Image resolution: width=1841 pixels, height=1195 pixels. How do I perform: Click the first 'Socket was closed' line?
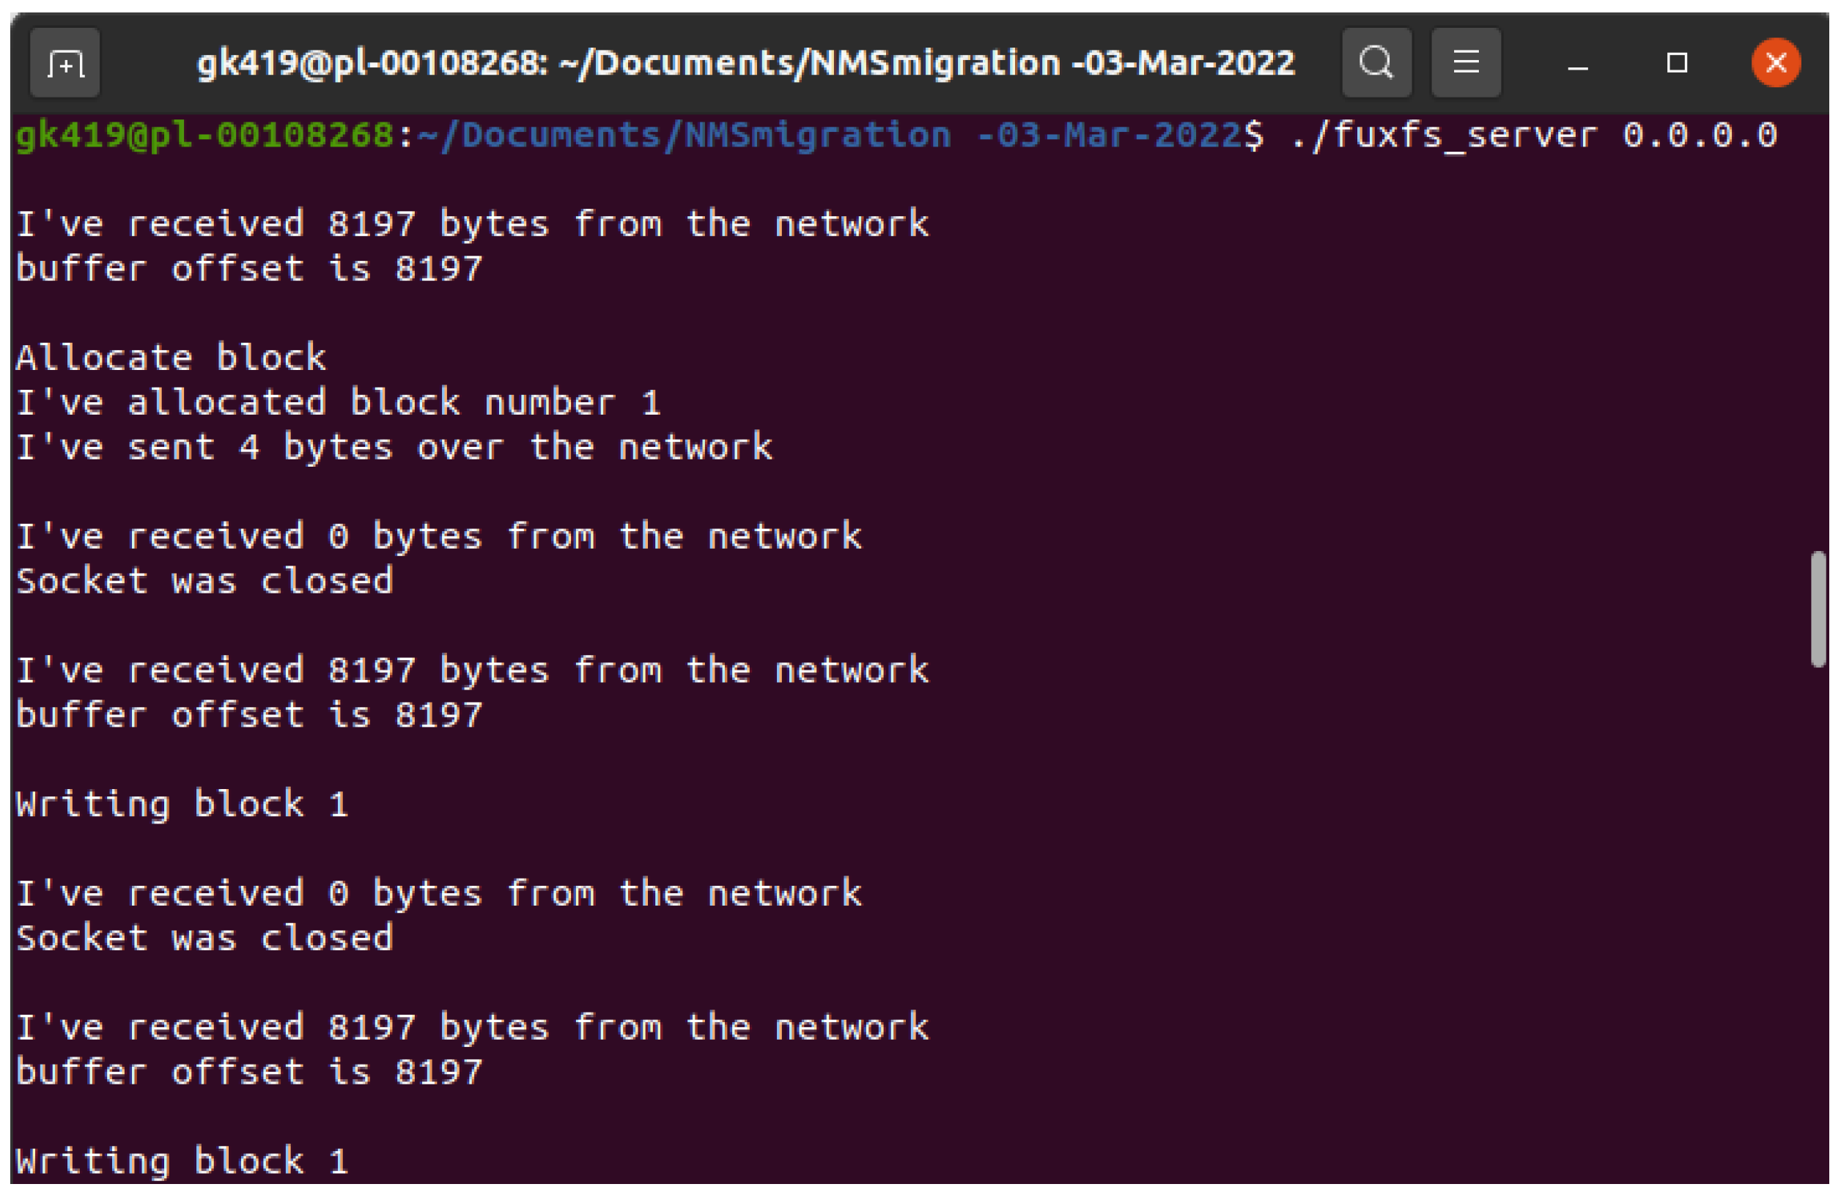[204, 582]
